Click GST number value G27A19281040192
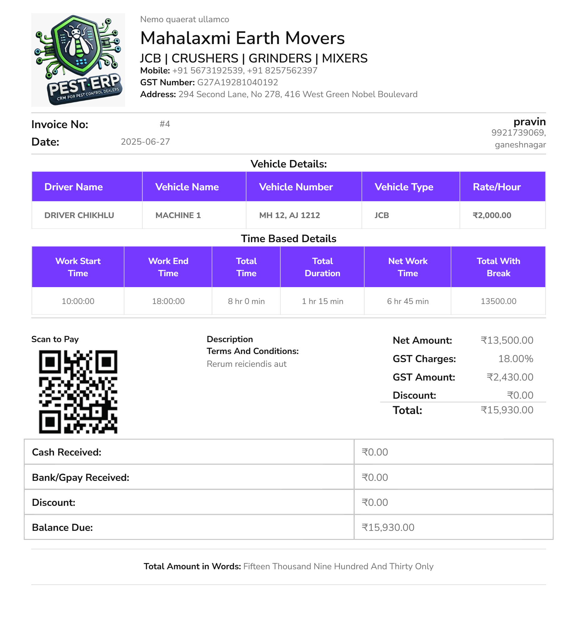The image size is (563, 643). click(237, 82)
